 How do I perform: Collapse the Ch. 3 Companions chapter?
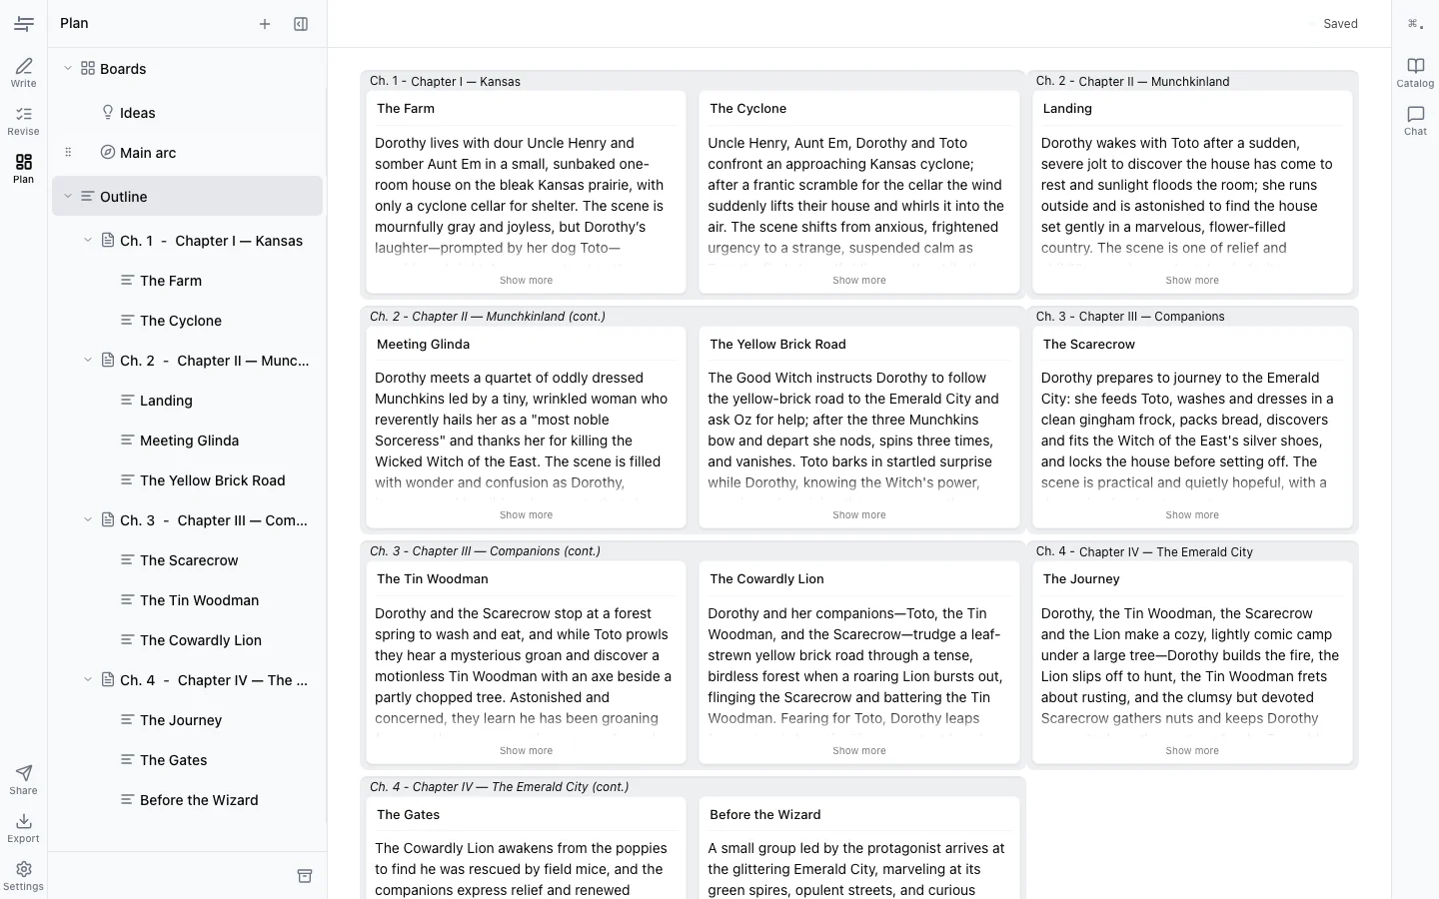(88, 520)
